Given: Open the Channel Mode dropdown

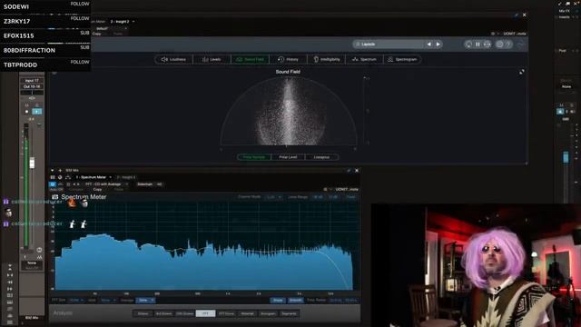Looking at the screenshot, I should point(273,197).
